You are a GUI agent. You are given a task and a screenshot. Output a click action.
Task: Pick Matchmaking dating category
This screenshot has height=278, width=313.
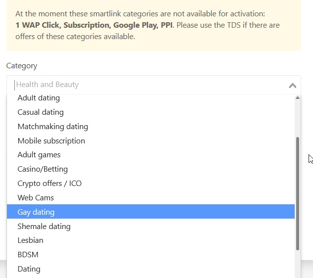[x=53, y=127]
